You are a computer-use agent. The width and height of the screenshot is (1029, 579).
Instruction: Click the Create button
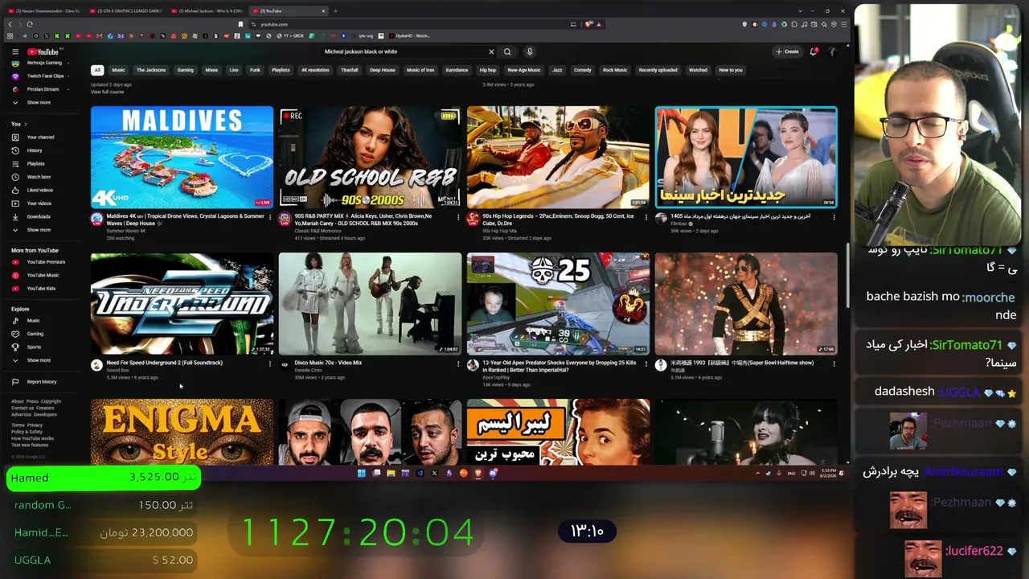(787, 51)
